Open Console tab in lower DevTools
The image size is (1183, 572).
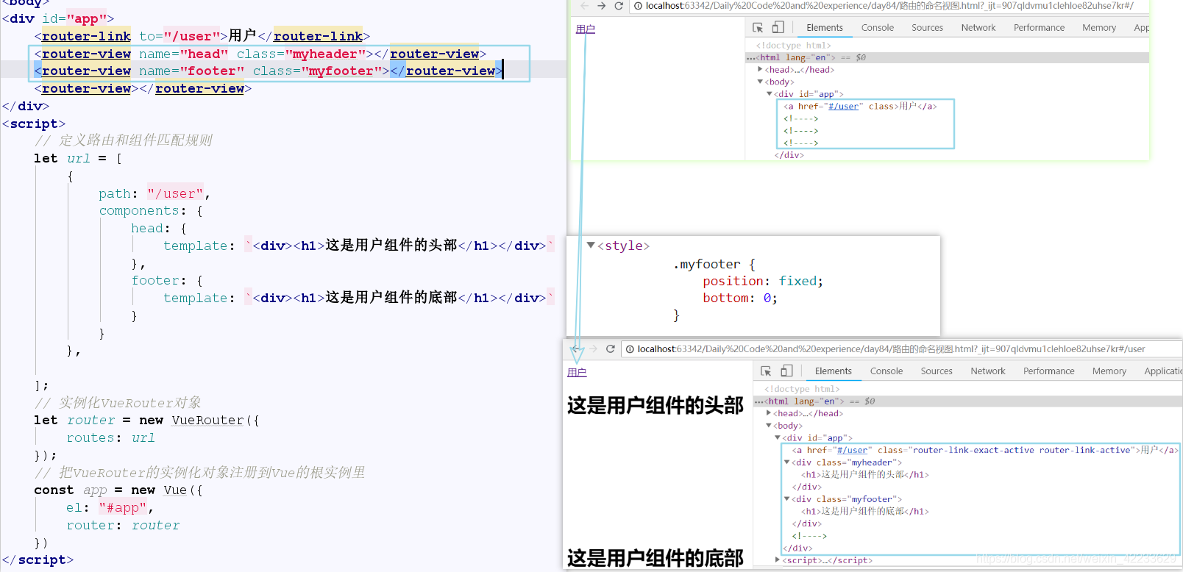[x=887, y=371]
